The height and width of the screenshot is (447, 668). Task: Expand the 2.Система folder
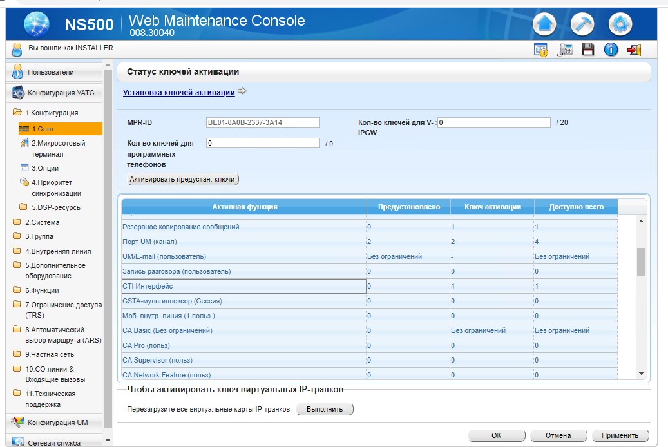[x=36, y=222]
